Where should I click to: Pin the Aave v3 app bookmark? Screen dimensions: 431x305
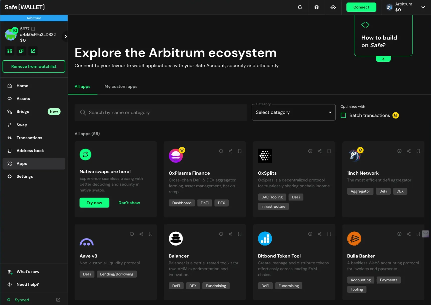pyautogui.click(x=151, y=234)
